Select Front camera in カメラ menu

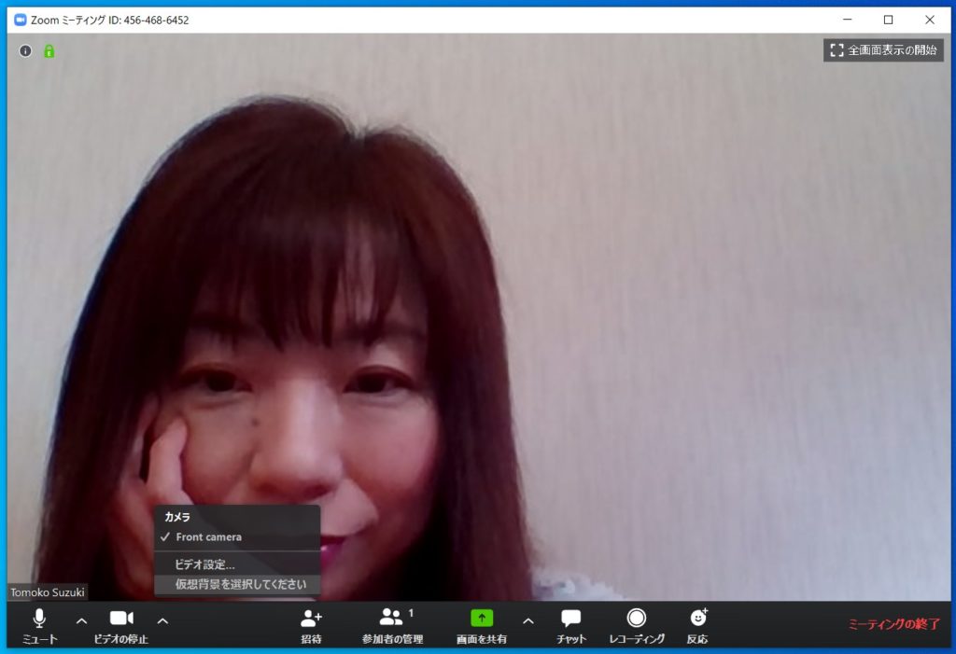[237, 537]
